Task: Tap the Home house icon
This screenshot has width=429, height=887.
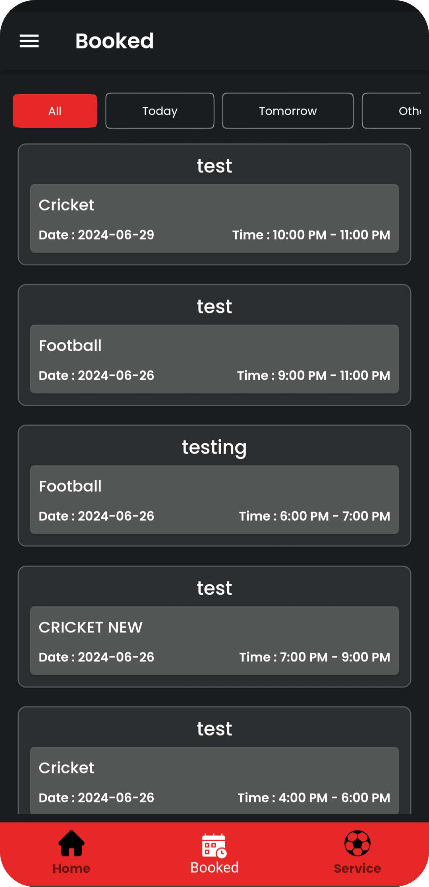Action: [x=71, y=843]
